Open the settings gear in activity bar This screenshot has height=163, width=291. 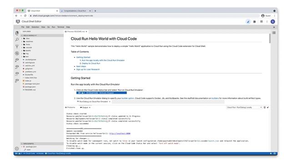(17, 149)
